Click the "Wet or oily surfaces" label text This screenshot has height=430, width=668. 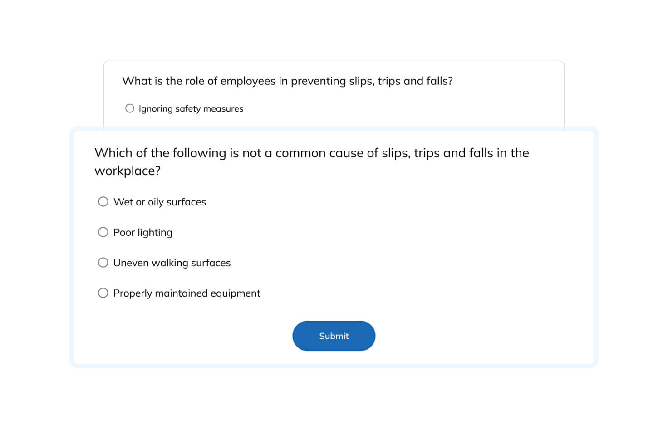(x=160, y=202)
